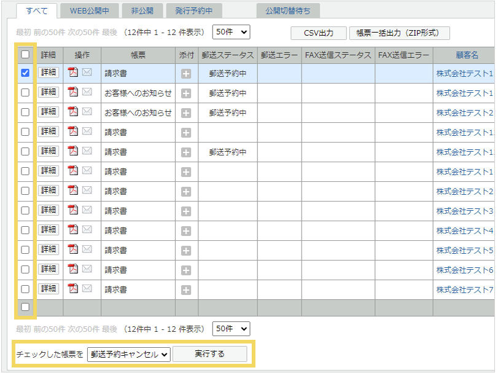The height and width of the screenshot is (373, 498).
Task: Click attachment plus icon for 株式会社テスト4 row
Action: [x=186, y=231]
